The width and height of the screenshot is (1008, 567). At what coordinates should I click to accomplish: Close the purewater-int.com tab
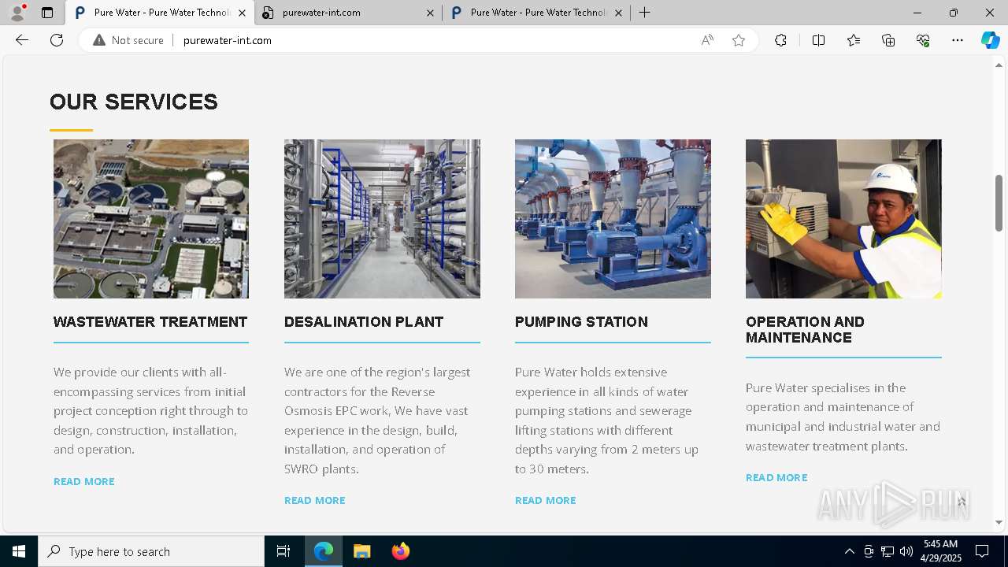pyautogui.click(x=430, y=13)
